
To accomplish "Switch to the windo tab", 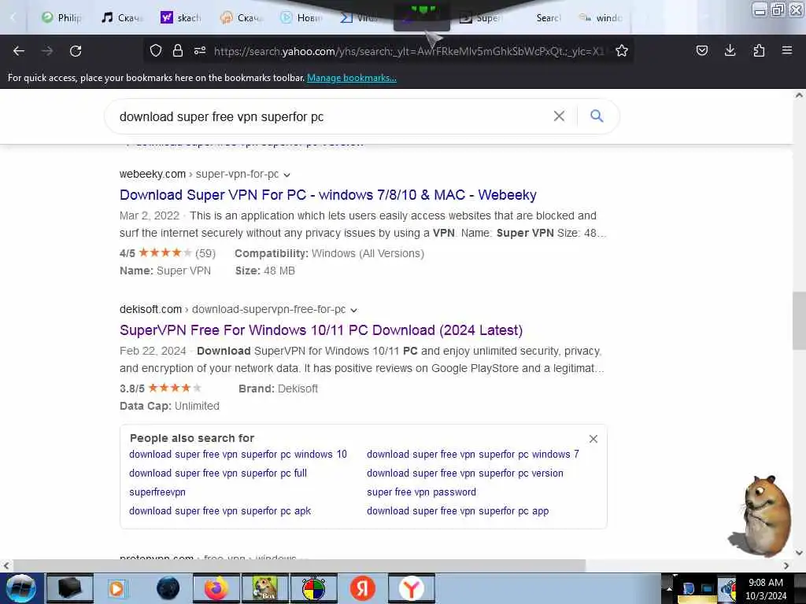I will coord(601,18).
